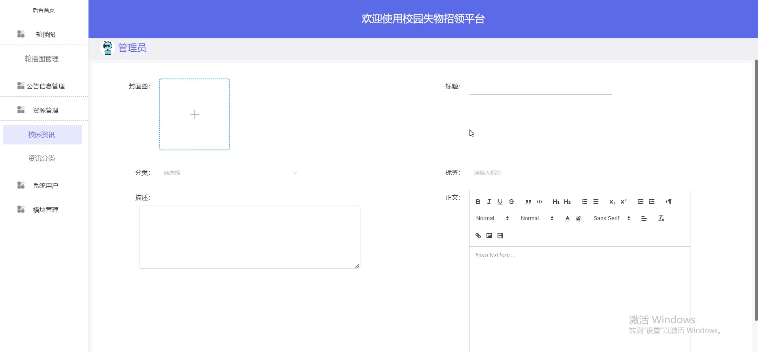This screenshot has height=352, width=758.
Task: Toggle underline formatting in the editor
Action: click(x=500, y=202)
